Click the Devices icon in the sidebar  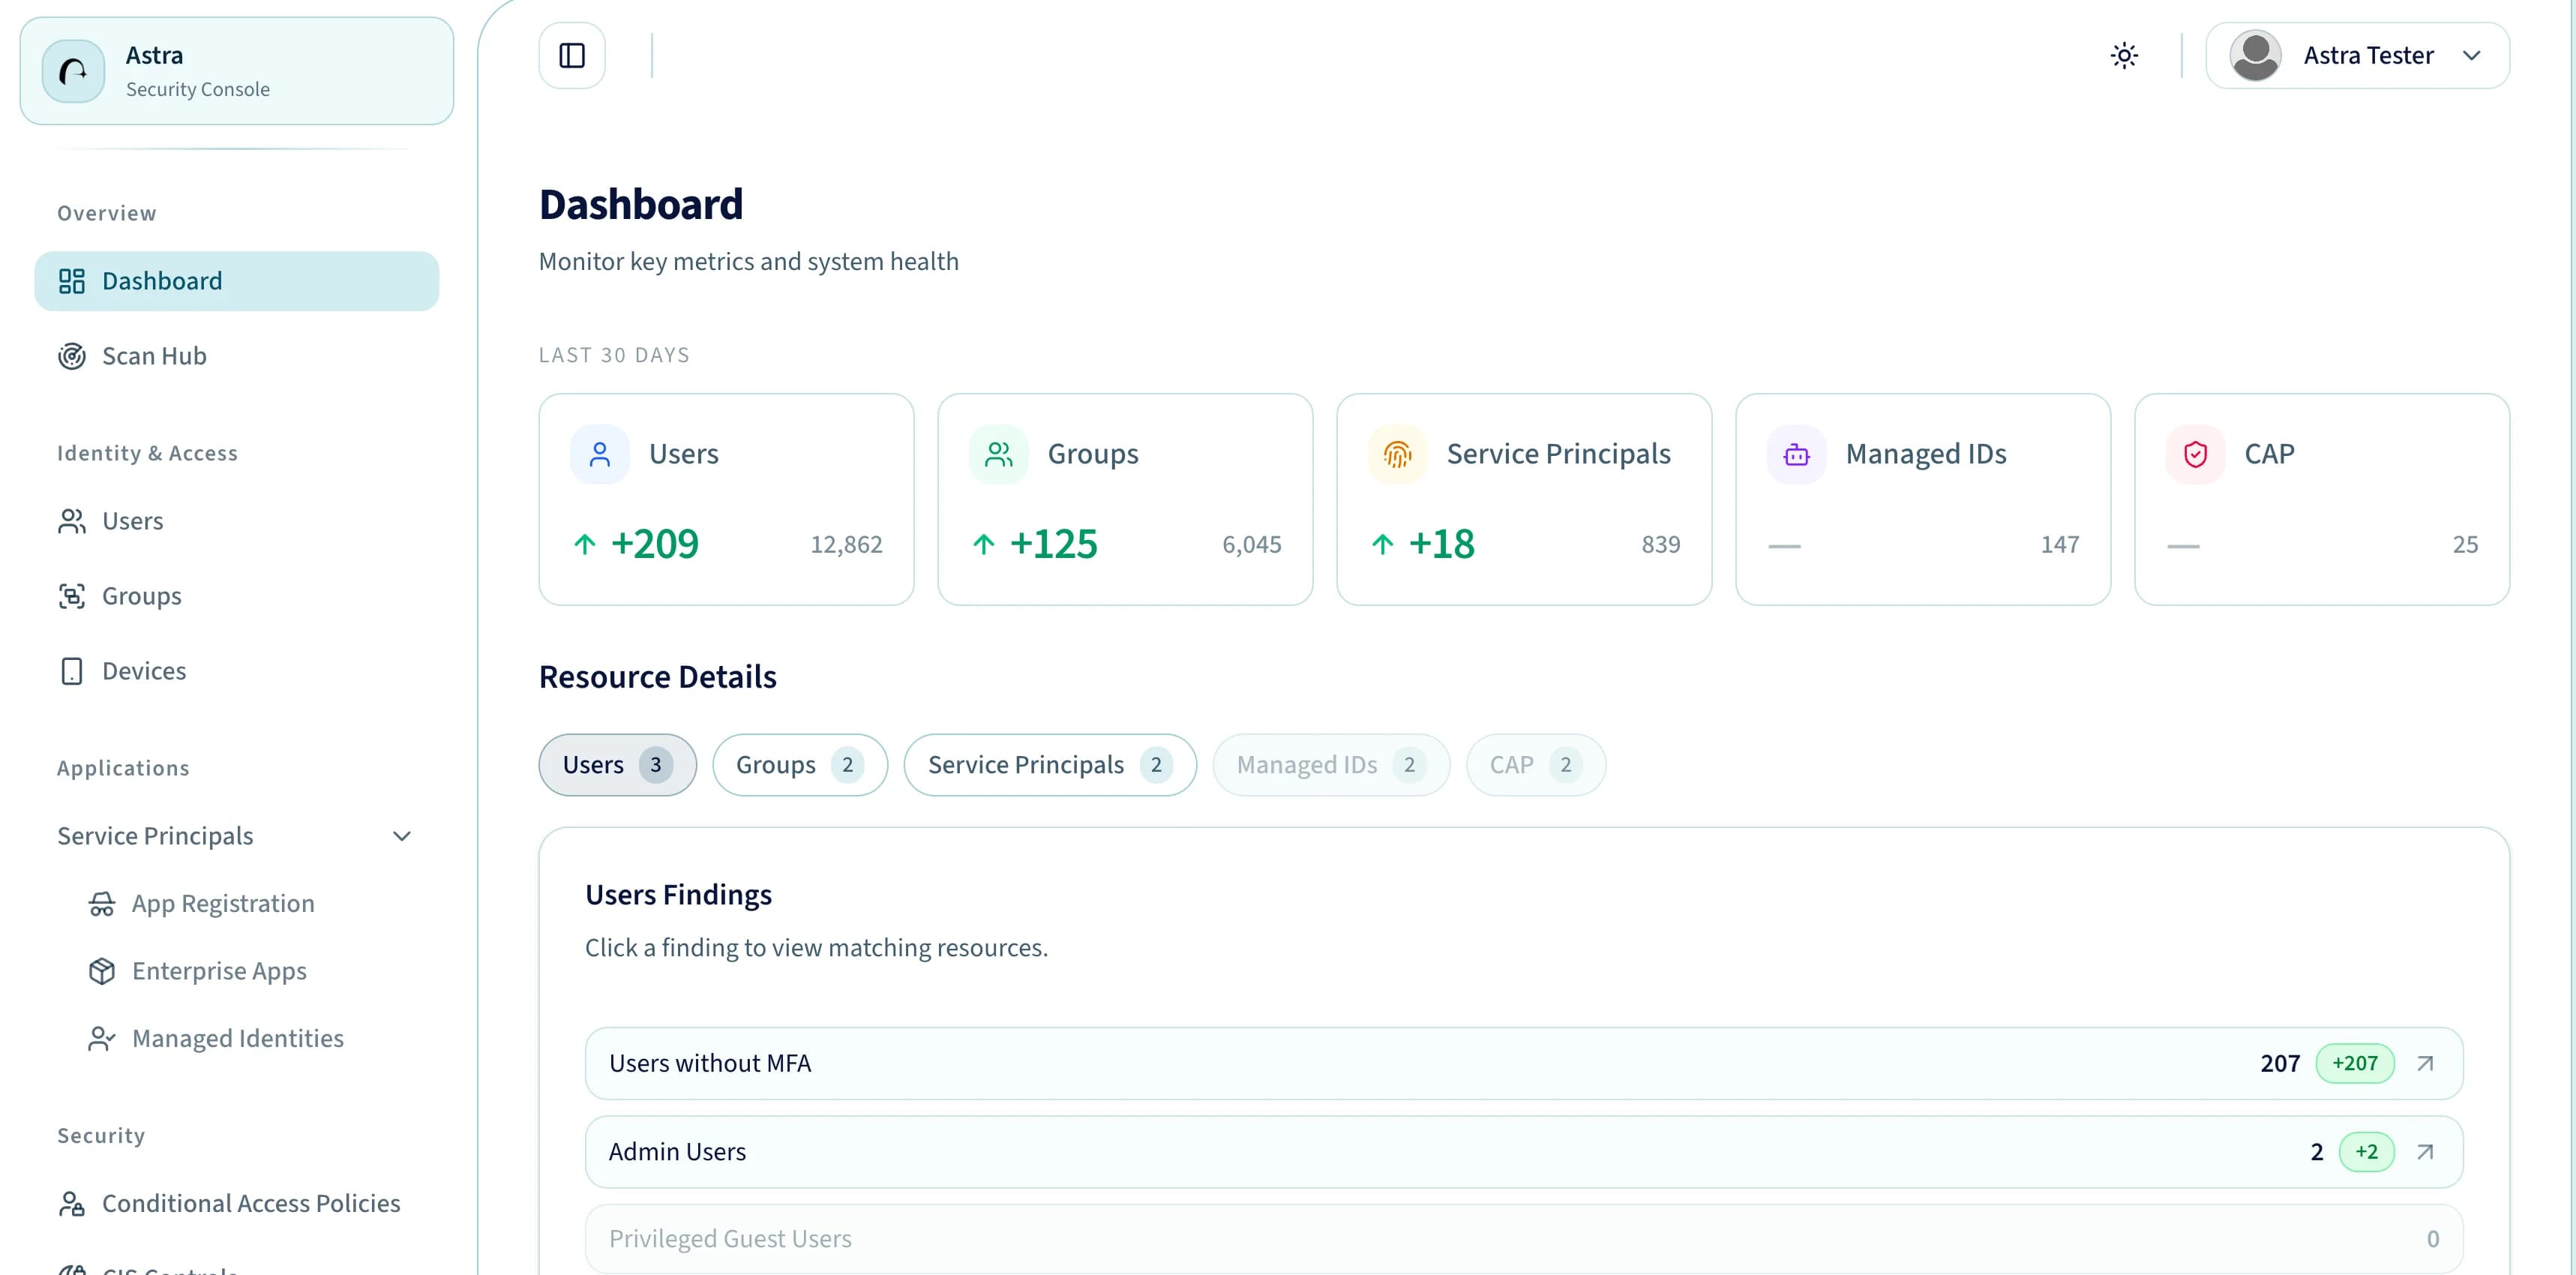71,670
